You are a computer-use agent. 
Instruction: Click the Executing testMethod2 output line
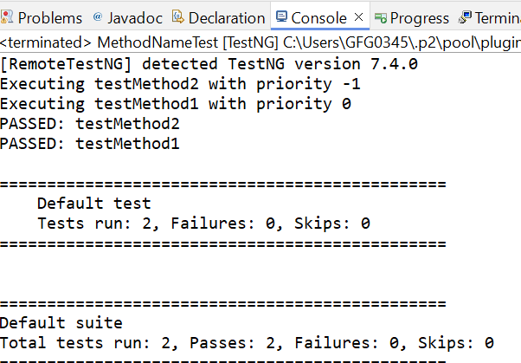click(x=180, y=84)
